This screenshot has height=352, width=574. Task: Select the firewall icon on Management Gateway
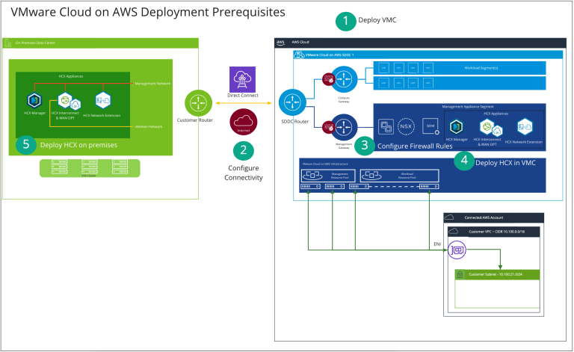(328, 127)
